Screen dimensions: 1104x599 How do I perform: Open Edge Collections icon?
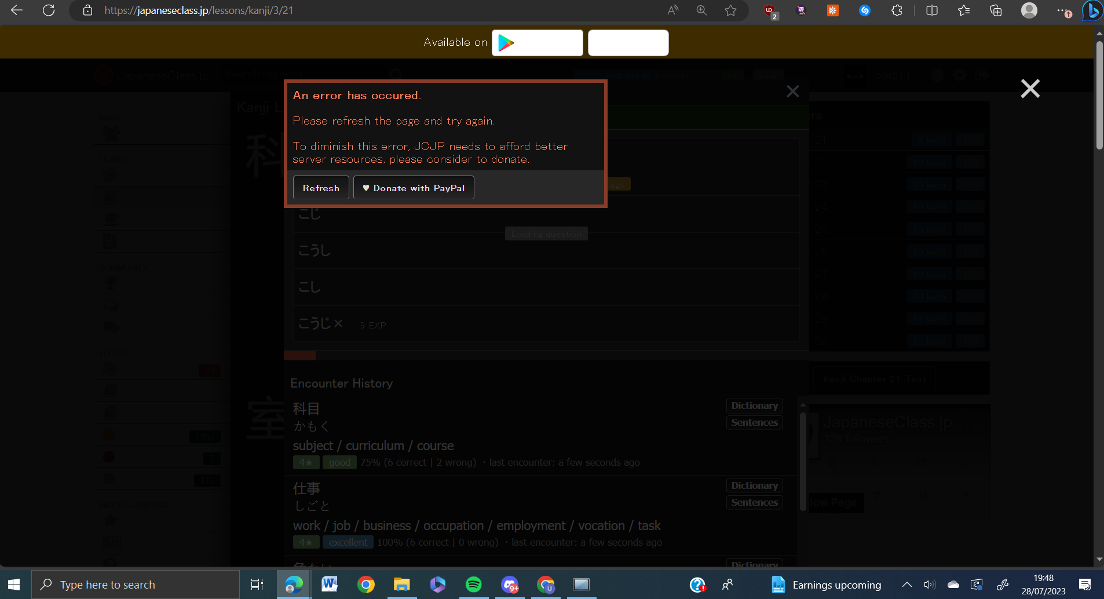click(x=996, y=10)
